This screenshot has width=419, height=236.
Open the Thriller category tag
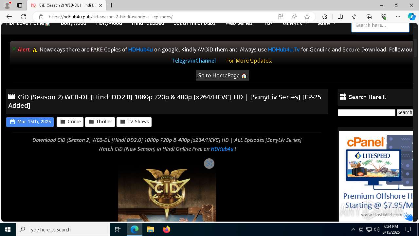[100, 122]
